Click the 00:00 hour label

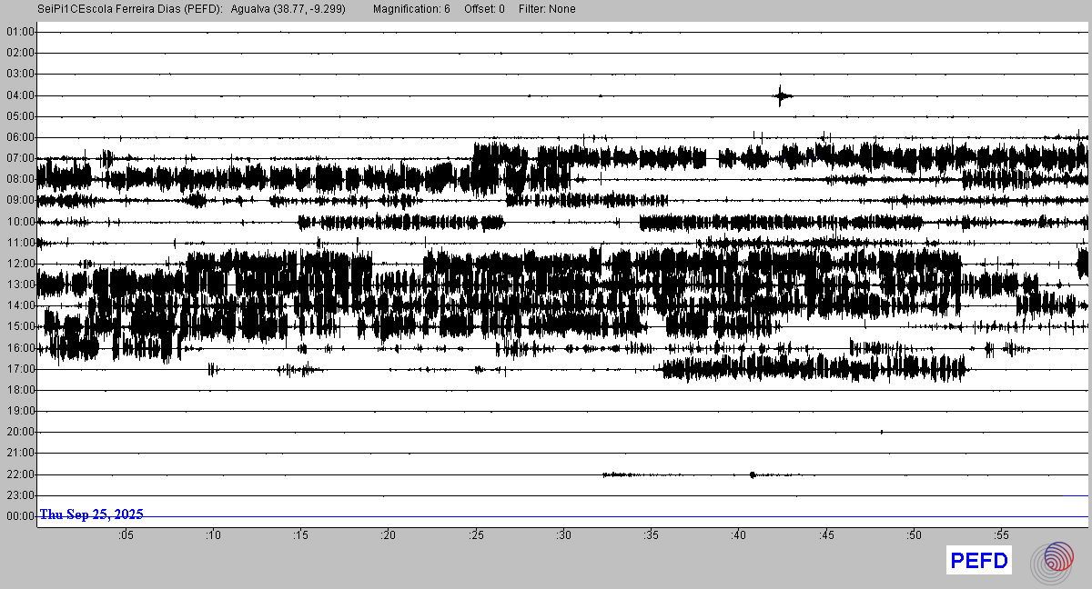(20, 516)
